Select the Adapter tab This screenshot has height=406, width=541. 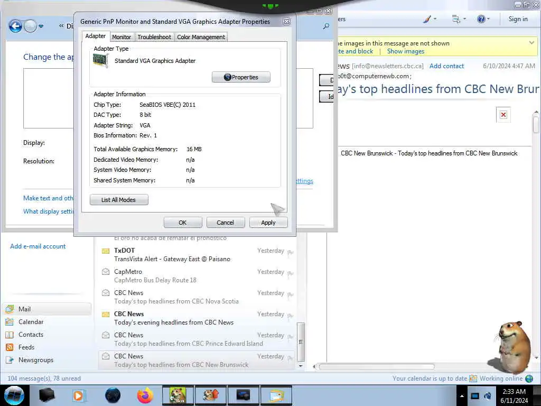[x=96, y=36]
